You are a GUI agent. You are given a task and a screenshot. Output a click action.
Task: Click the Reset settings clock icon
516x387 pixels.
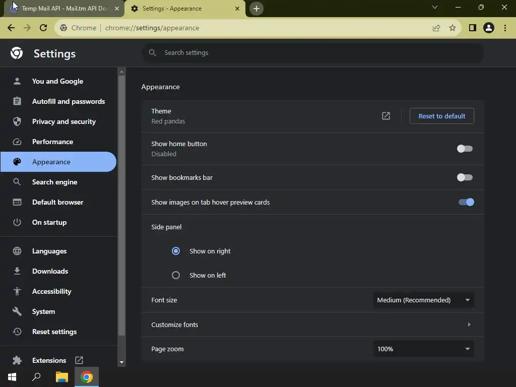pyautogui.click(x=17, y=332)
